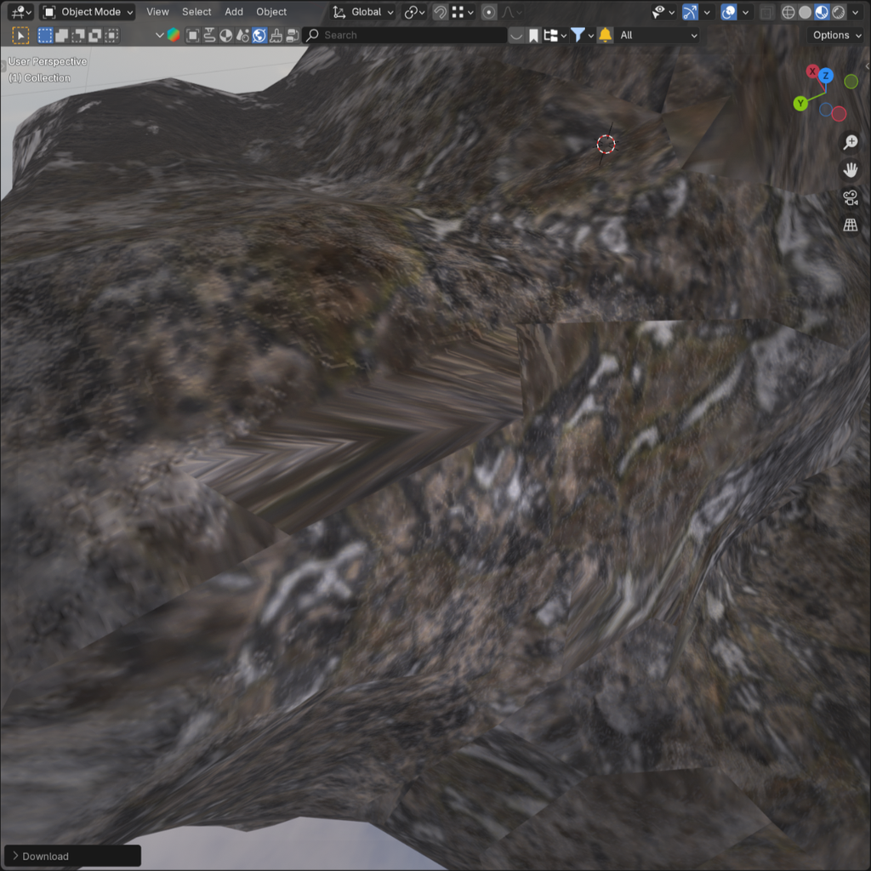Screen dimensions: 871x871
Task: Enable proportional editing
Action: pyautogui.click(x=487, y=11)
